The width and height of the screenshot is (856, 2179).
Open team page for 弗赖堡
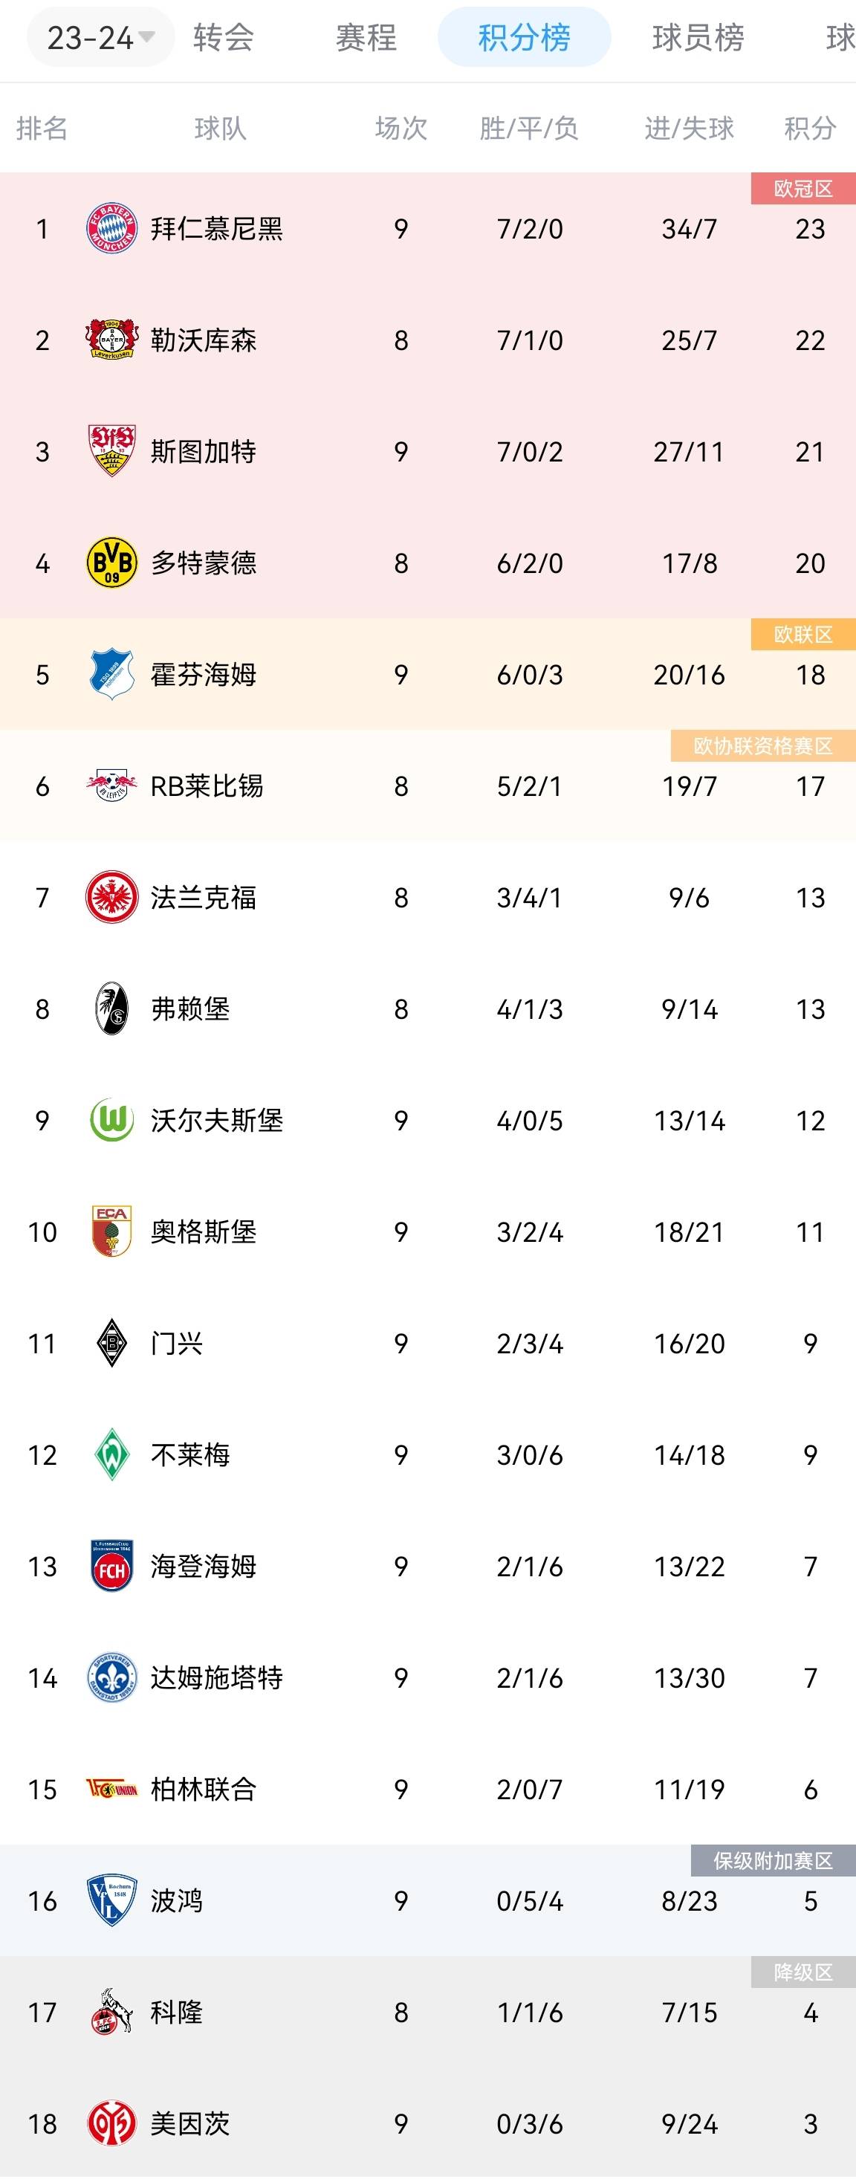coord(190,1009)
